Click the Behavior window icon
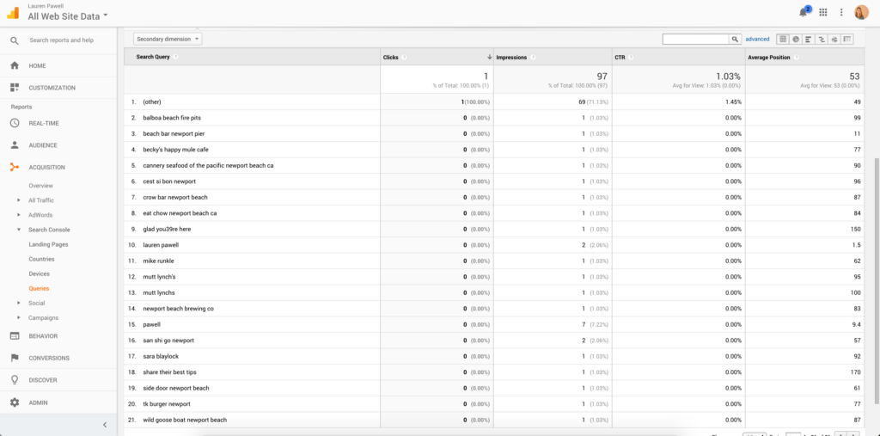Screen dimensions: 880x436 coord(15,336)
